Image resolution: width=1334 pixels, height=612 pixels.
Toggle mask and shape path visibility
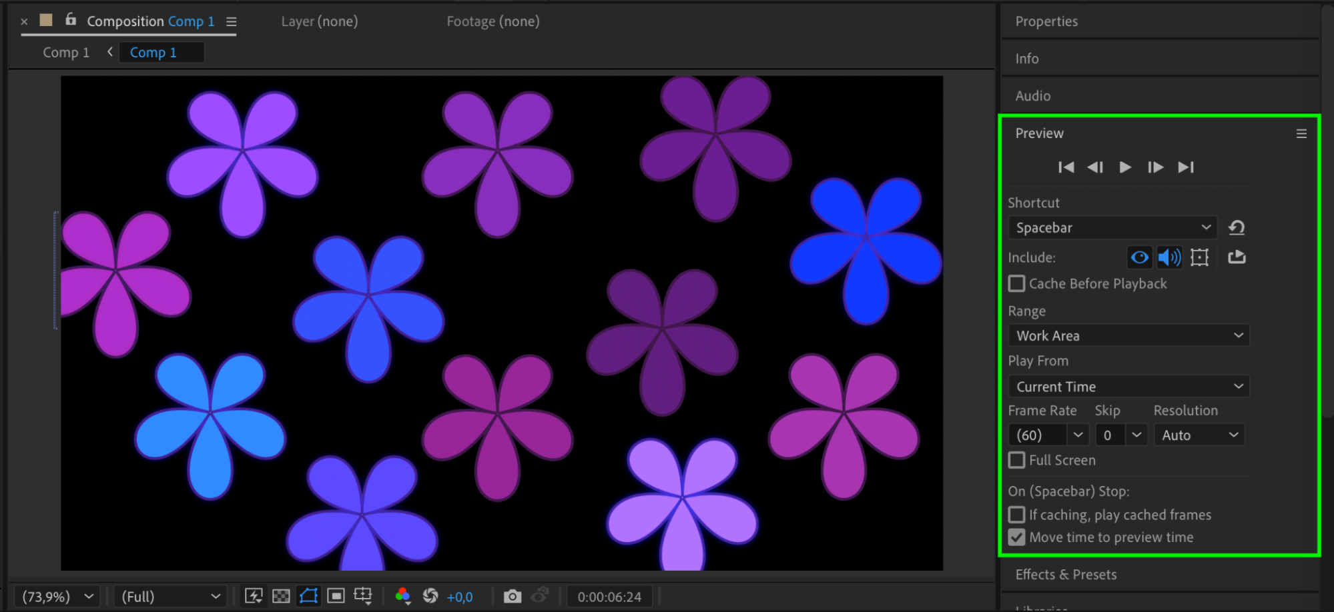(308, 596)
